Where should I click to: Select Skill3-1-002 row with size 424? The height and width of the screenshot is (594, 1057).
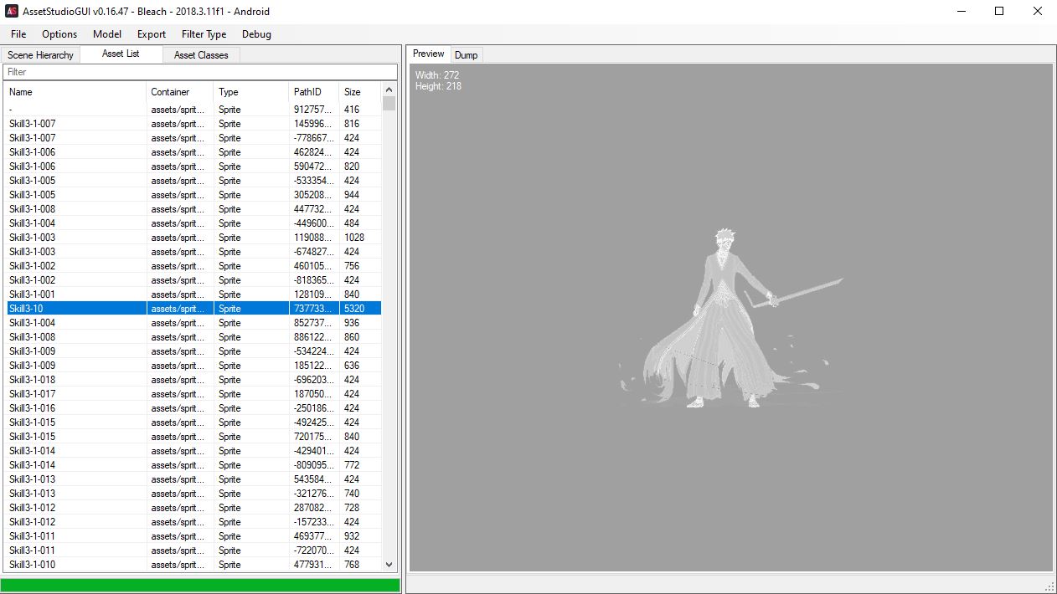[193, 280]
